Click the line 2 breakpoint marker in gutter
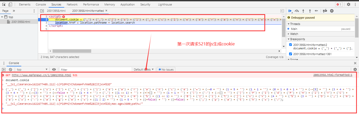This screenshot has width=359, height=116. coord(43,20)
